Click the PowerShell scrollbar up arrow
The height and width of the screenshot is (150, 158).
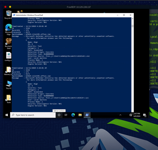pyautogui.click(x=133, y=19)
